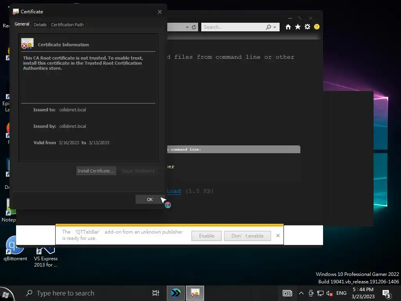Click the Windows Start button
401x301 pixels.
(7, 294)
